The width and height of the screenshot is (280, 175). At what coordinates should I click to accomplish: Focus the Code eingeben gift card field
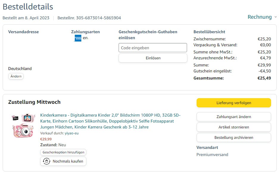point(153,48)
